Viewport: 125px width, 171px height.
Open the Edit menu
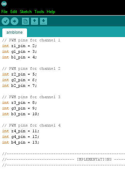[x=14, y=12]
